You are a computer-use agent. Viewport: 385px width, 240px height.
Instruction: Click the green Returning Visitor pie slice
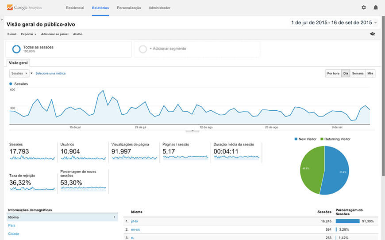[x=310, y=170]
